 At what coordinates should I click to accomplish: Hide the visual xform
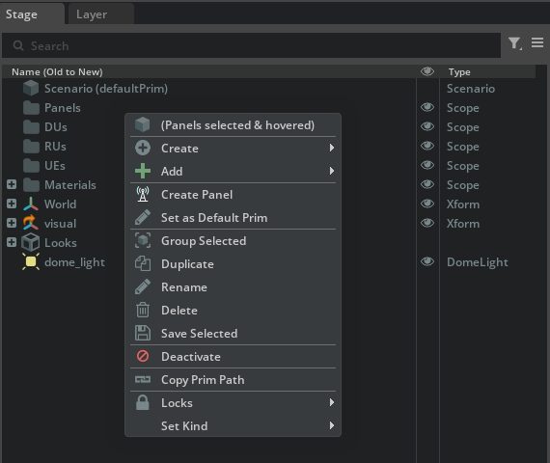coord(427,223)
